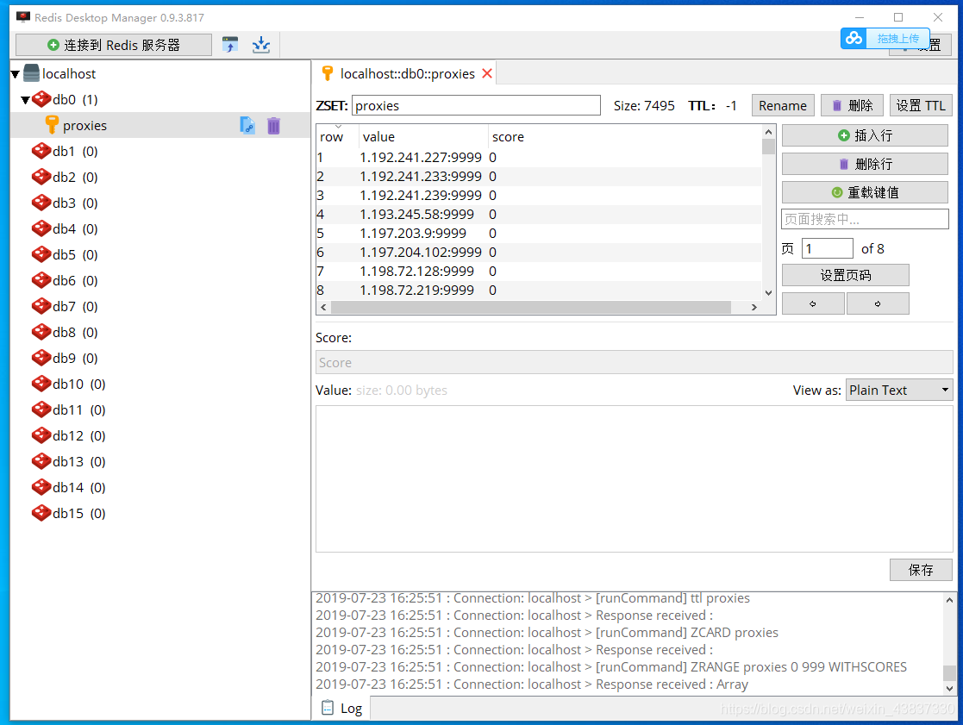Image resolution: width=963 pixels, height=725 pixels.
Task: Click the table scroll right arrow
Action: click(754, 307)
